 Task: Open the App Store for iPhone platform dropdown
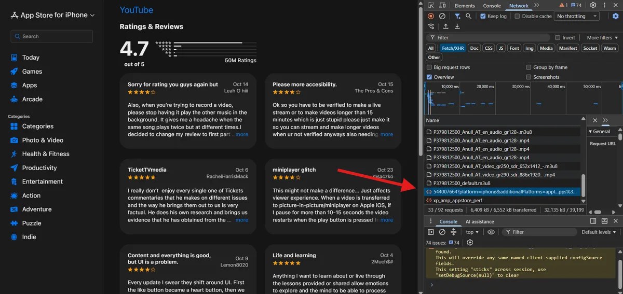click(53, 15)
